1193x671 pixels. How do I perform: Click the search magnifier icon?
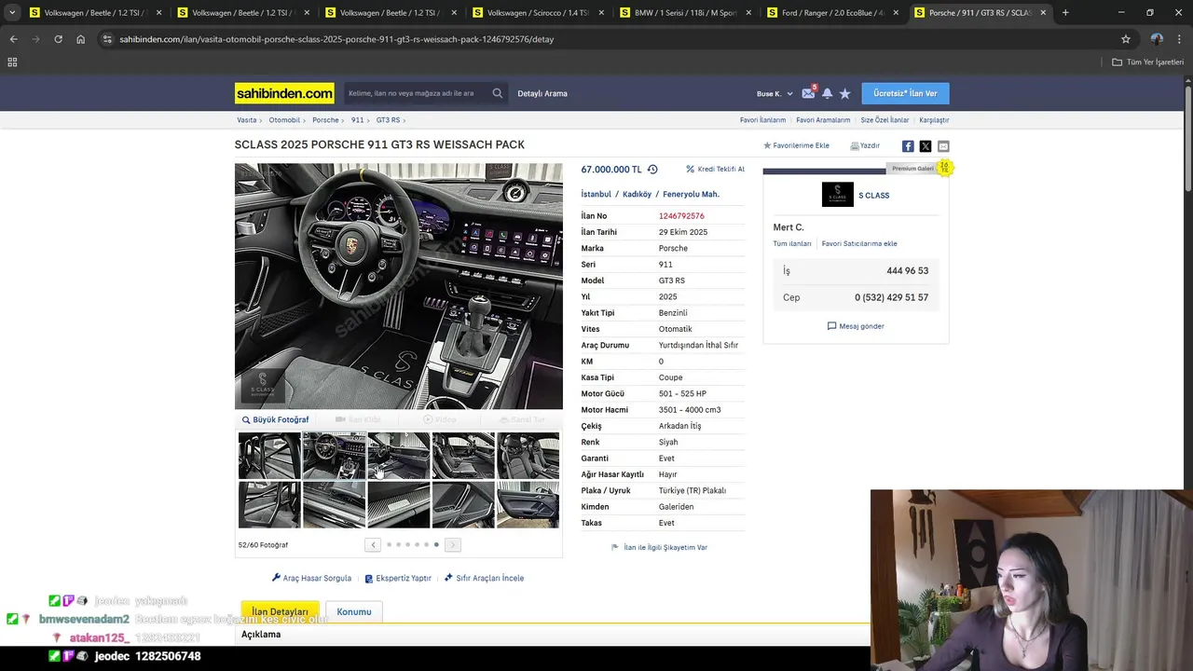click(498, 93)
